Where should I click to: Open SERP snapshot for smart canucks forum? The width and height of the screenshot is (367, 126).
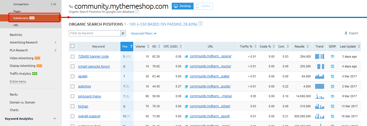click(x=332, y=67)
